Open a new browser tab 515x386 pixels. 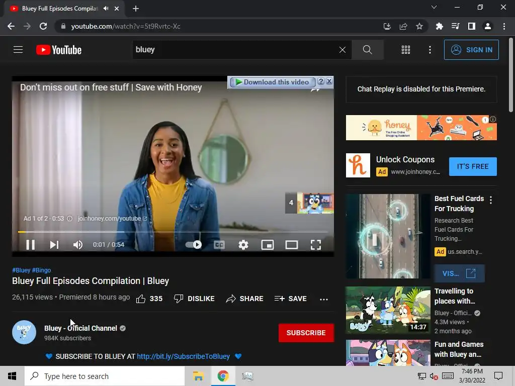click(x=136, y=9)
